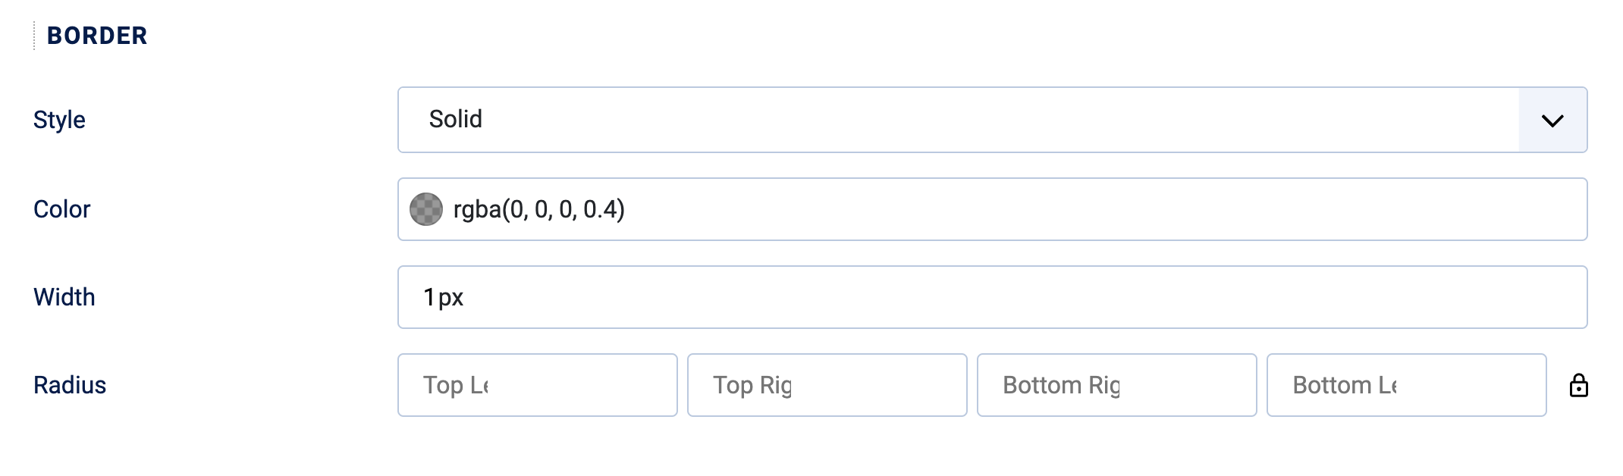Focus the Bottom Right radius input
The image size is (1623, 476).
point(1116,385)
